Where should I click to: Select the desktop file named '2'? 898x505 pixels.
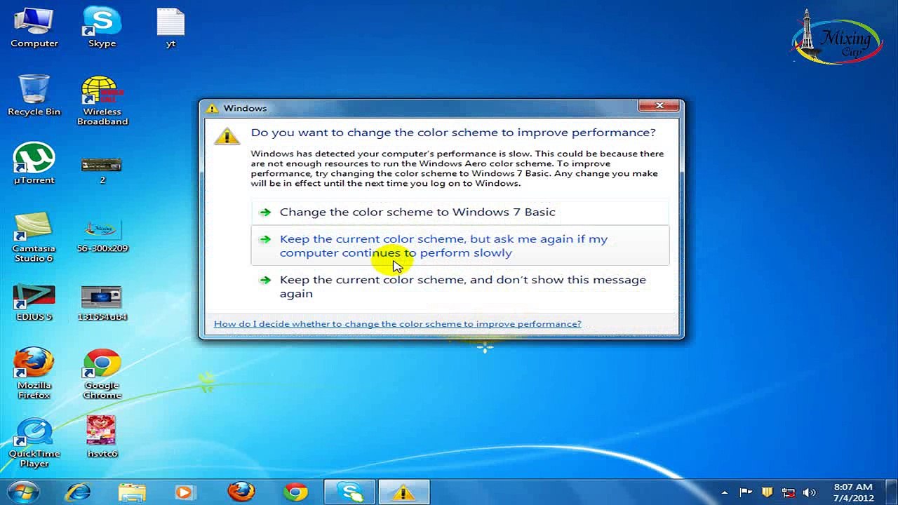[102, 169]
